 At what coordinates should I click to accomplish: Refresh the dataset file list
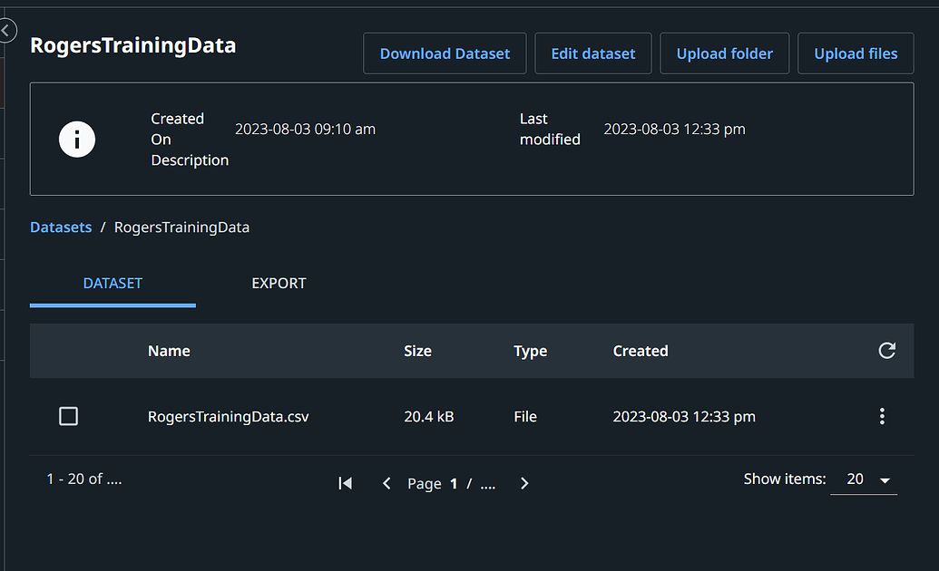point(887,351)
